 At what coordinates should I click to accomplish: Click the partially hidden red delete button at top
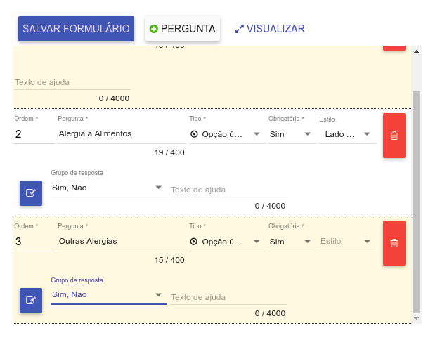[x=394, y=46]
